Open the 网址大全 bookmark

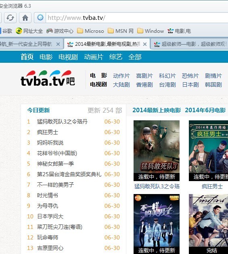click(x=29, y=31)
